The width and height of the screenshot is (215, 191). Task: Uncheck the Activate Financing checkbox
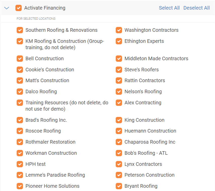tap(19, 8)
